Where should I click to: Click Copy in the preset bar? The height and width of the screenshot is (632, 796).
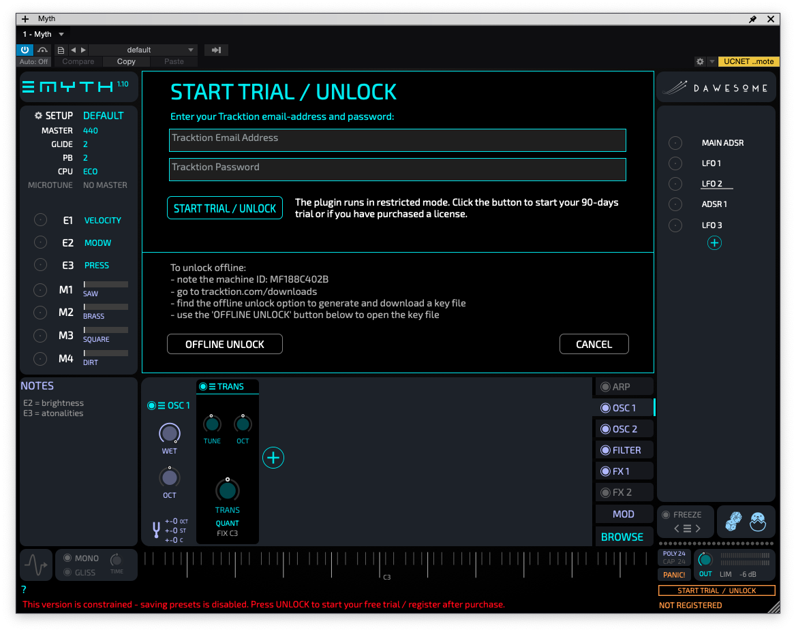126,61
